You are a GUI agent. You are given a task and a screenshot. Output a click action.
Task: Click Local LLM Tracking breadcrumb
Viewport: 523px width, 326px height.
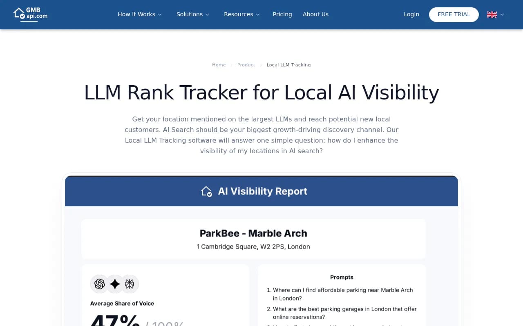point(288,65)
